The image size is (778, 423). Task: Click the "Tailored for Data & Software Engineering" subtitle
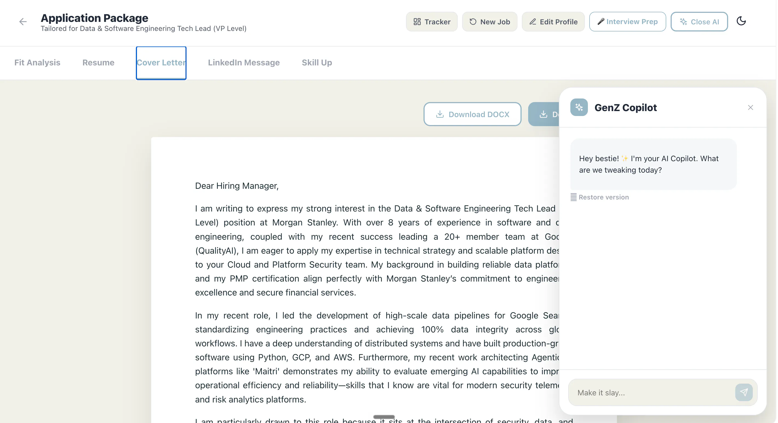144,28
